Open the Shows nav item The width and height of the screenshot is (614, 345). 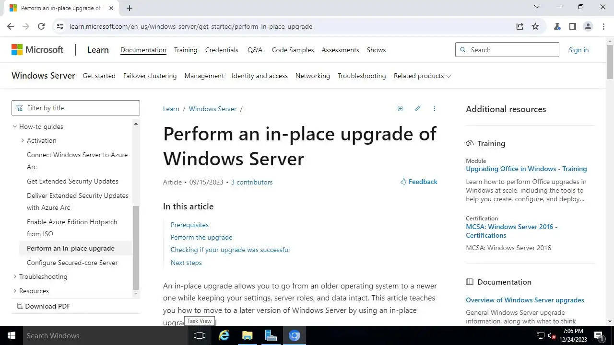(x=376, y=50)
